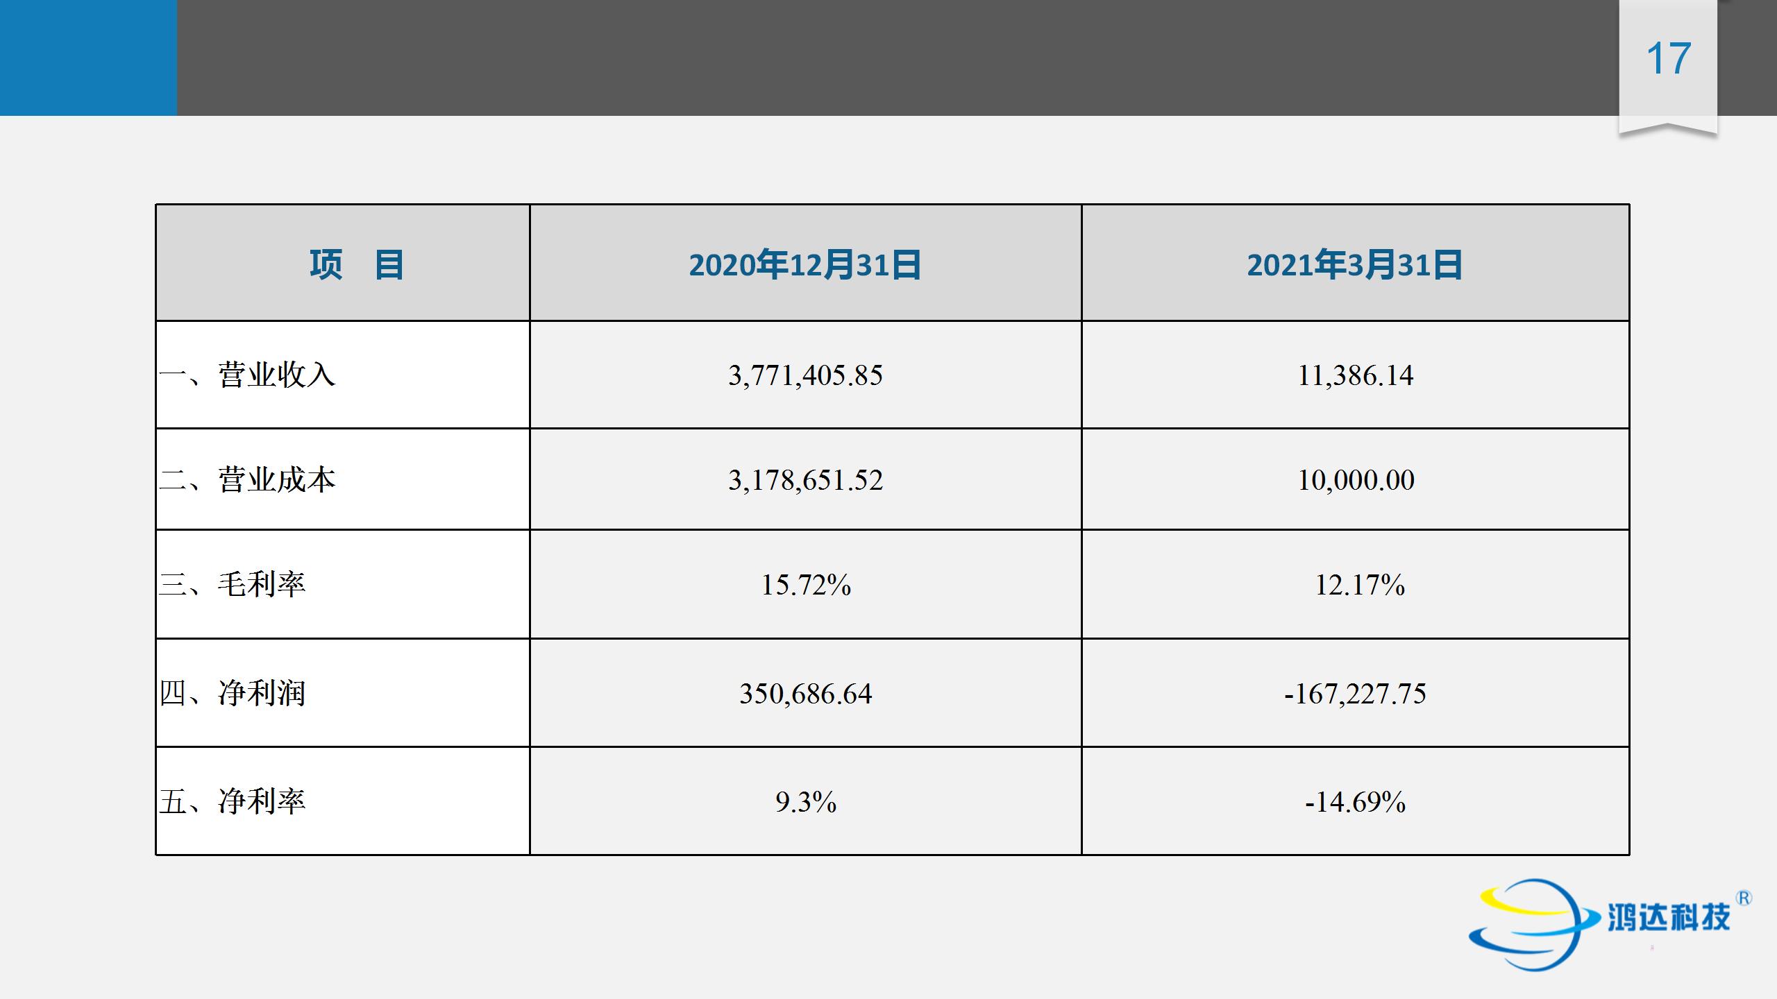Click the 一、营业收入 row label
Screen dimensions: 1777x999
(x=247, y=375)
